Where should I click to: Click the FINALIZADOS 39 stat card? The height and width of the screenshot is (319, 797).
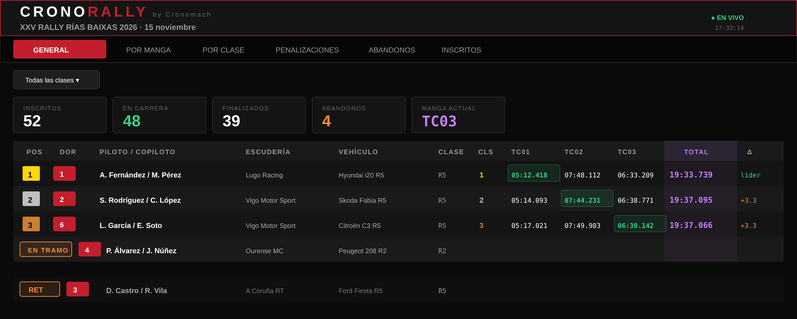coord(259,115)
